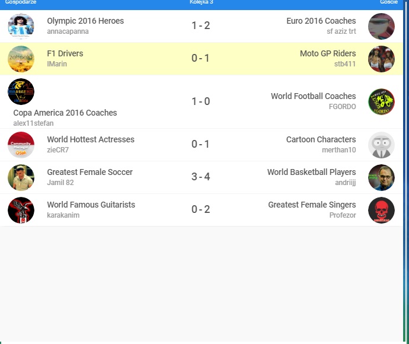This screenshot has height=344, width=409.
Task: Click World Famous Guitarists team avatar
Action: pyautogui.click(x=21, y=210)
